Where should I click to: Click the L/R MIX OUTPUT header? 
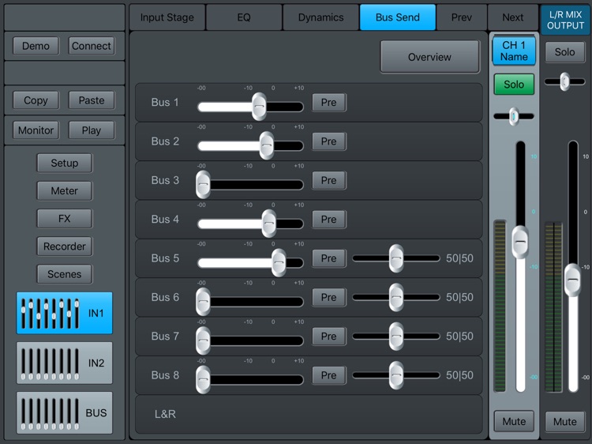[x=565, y=20]
